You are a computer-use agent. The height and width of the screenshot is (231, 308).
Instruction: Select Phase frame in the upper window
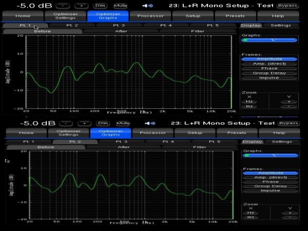coord(269,68)
